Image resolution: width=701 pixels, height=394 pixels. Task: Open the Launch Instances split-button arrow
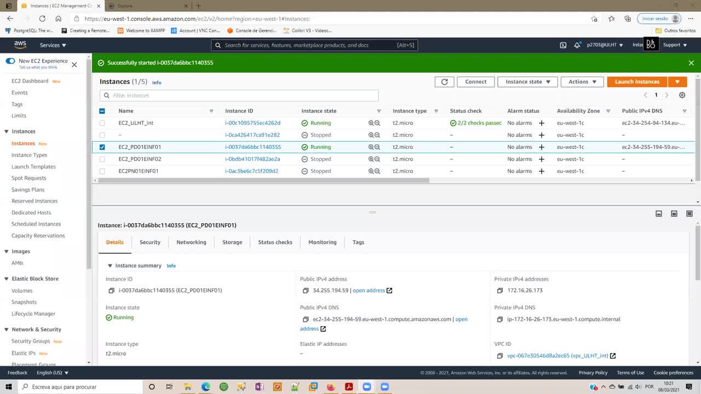[677, 82]
